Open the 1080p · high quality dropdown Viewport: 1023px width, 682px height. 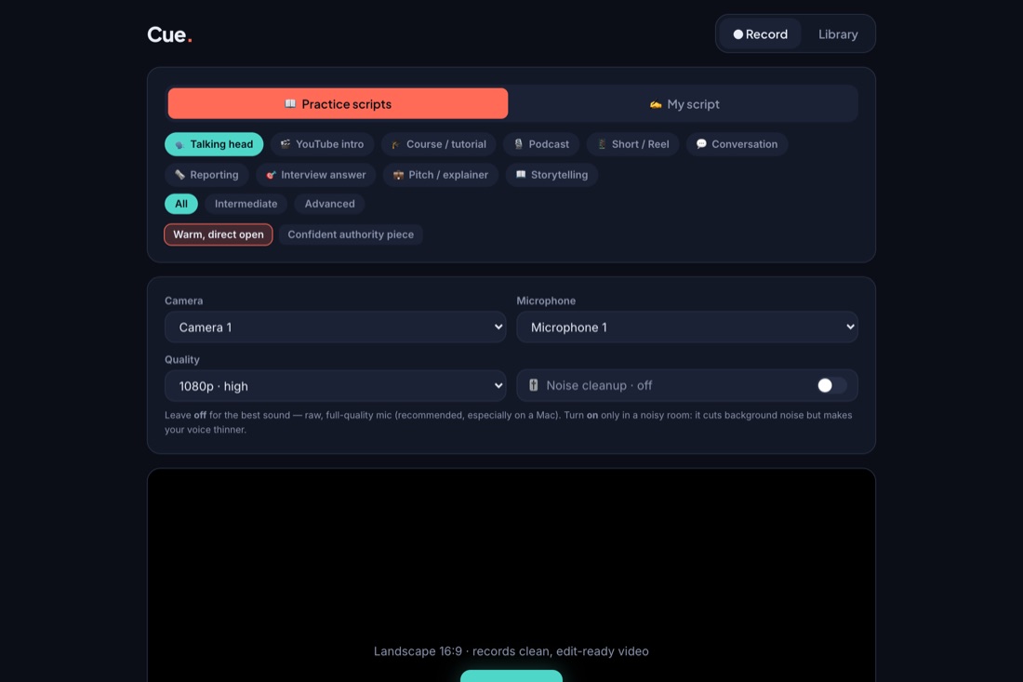[x=336, y=386]
